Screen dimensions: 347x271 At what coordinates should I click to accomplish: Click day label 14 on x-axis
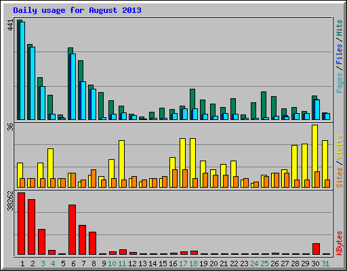coord(152,264)
